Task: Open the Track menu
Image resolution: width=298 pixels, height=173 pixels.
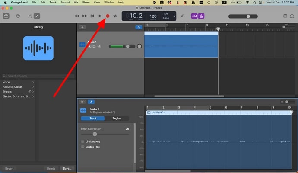Action: point(53,3)
